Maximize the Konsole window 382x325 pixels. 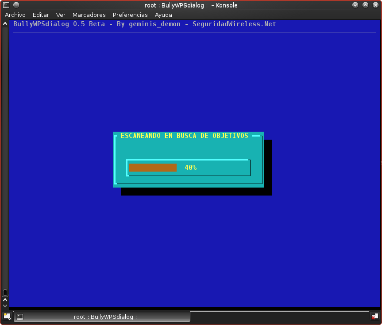365,5
